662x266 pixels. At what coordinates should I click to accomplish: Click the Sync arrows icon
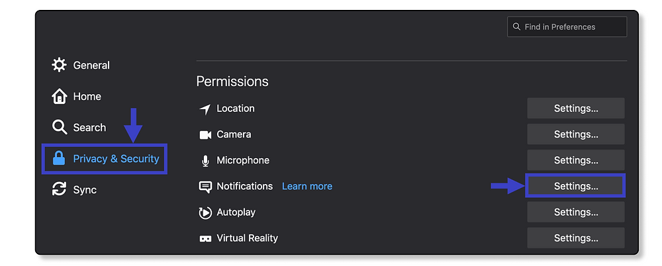click(59, 189)
